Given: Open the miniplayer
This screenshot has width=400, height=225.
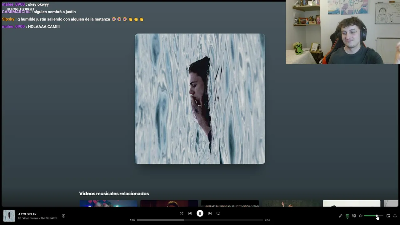Looking at the screenshot, I should pyautogui.click(x=388, y=216).
